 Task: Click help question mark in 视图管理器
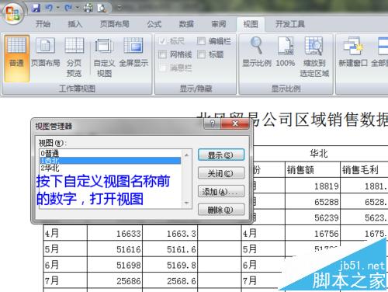pos(213,123)
